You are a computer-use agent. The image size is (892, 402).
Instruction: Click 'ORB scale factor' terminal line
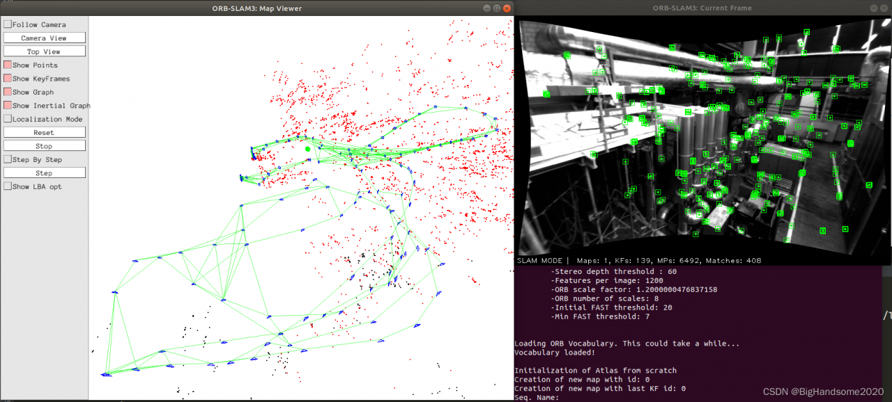[633, 289]
